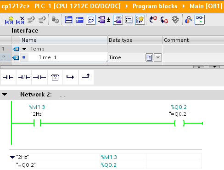Insert a normally closed contact

(x=24, y=77)
